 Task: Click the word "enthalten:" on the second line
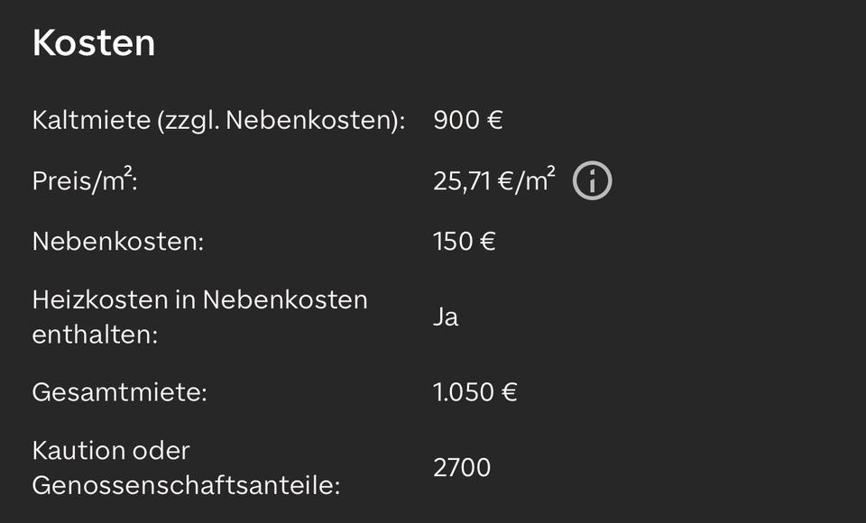click(x=95, y=335)
